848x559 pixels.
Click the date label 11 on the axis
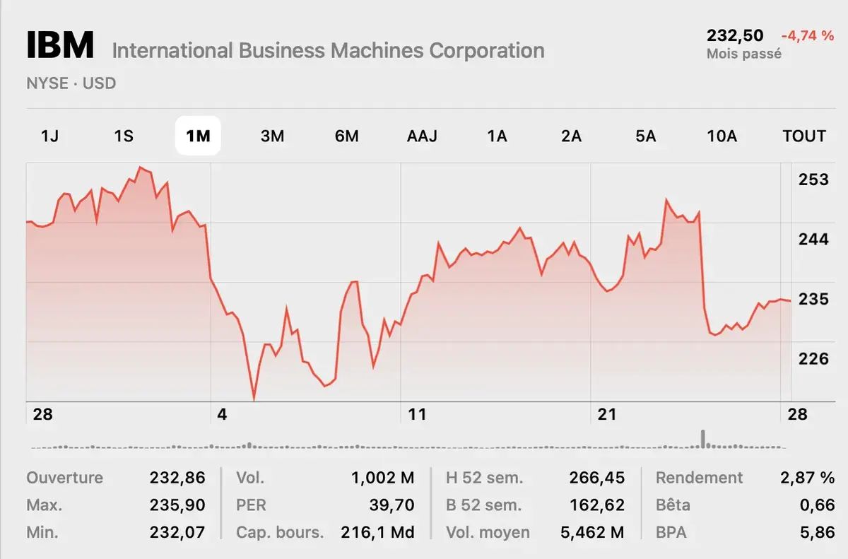pos(417,414)
